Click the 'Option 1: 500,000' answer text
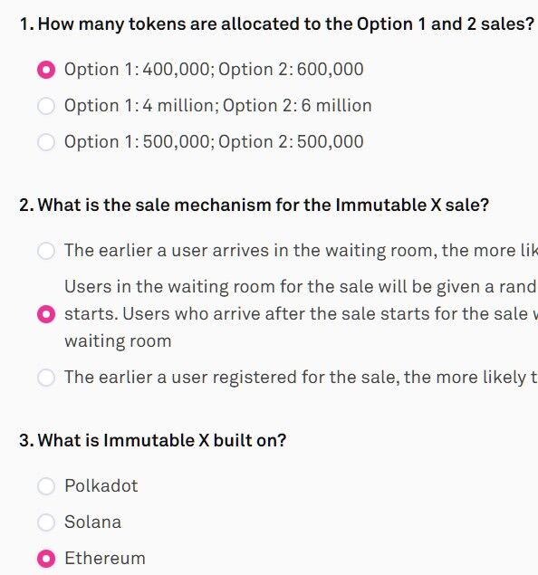Image resolution: width=538 pixels, height=575 pixels. pyautogui.click(x=214, y=141)
